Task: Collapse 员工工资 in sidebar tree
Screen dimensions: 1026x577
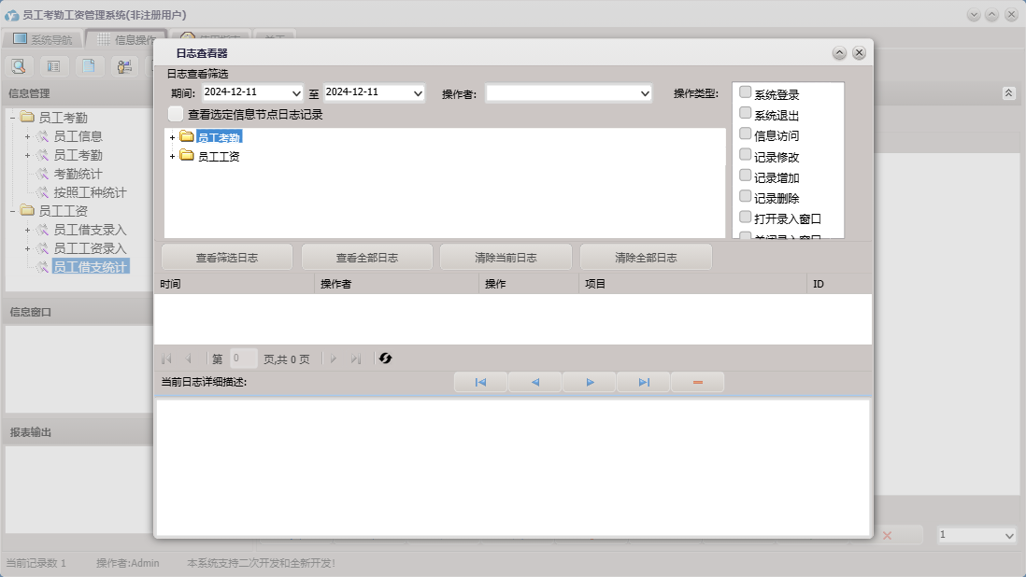Action: pyautogui.click(x=12, y=211)
